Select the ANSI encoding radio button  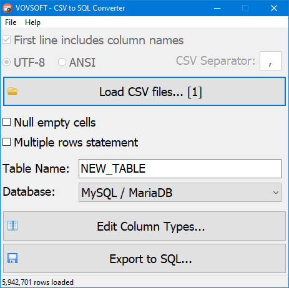click(x=62, y=62)
